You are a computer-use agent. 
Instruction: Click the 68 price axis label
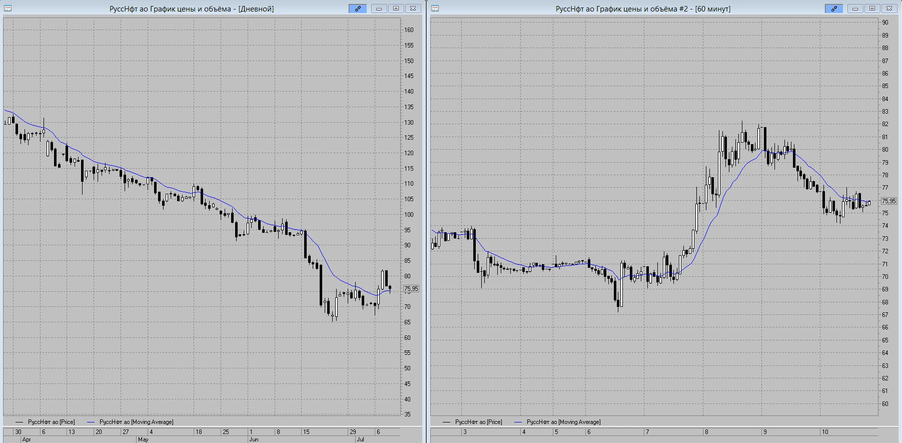[x=885, y=302]
